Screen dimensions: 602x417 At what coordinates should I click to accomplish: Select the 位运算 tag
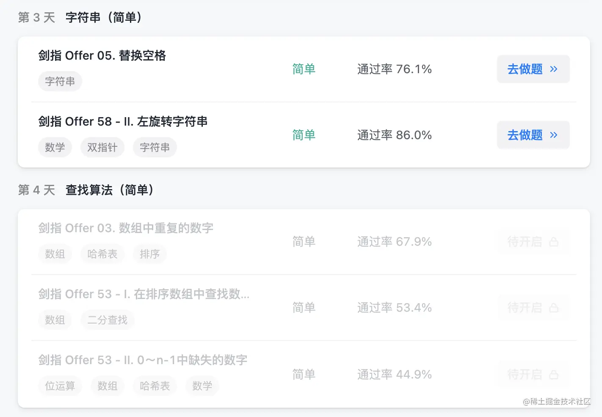pyautogui.click(x=60, y=386)
